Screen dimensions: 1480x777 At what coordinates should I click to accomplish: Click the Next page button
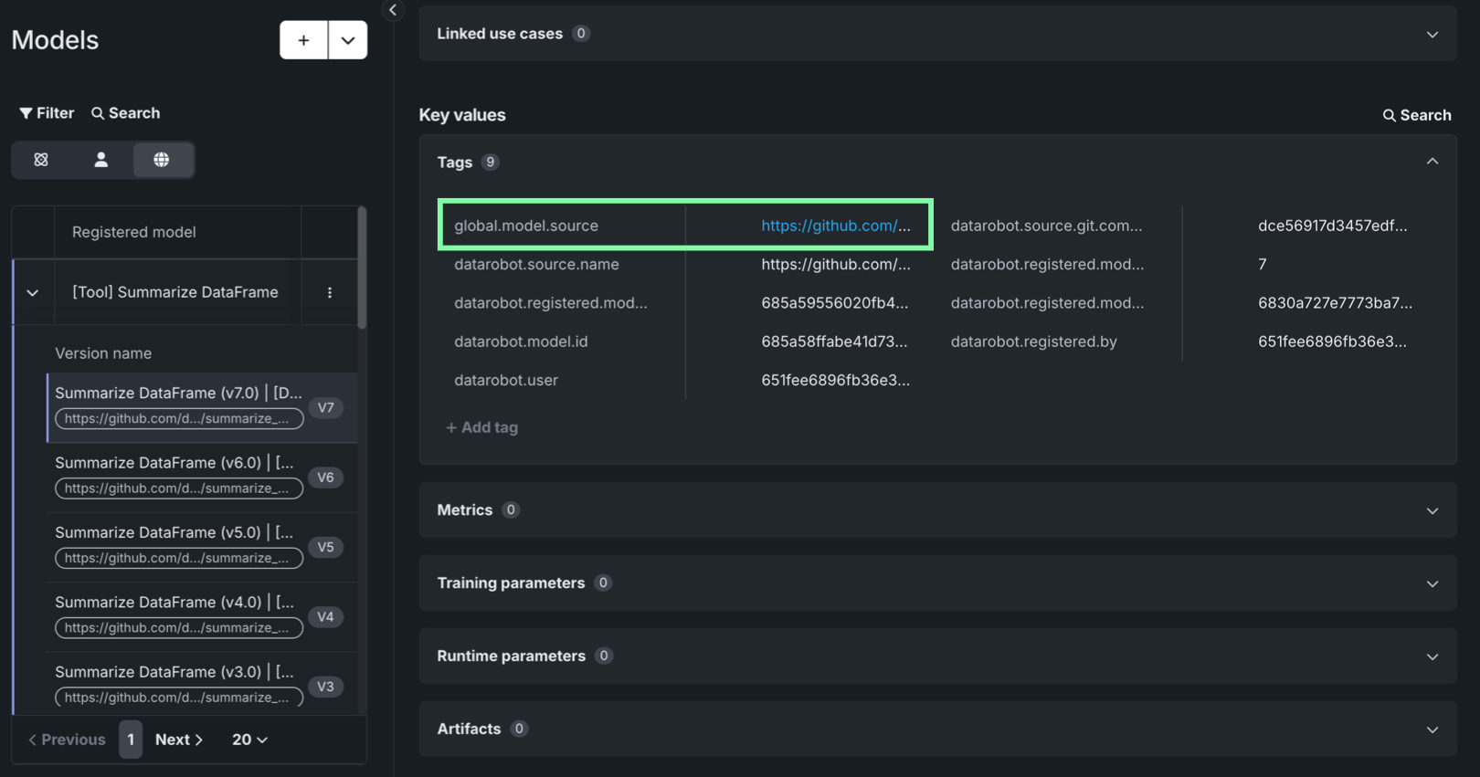tap(179, 740)
